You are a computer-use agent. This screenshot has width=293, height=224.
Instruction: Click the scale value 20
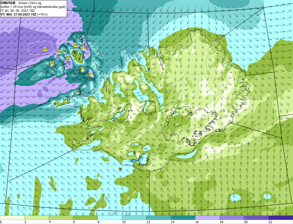246,222
